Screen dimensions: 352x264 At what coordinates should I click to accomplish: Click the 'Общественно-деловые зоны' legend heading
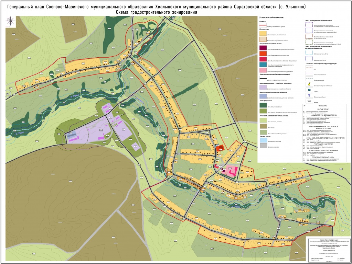[x=271, y=44]
